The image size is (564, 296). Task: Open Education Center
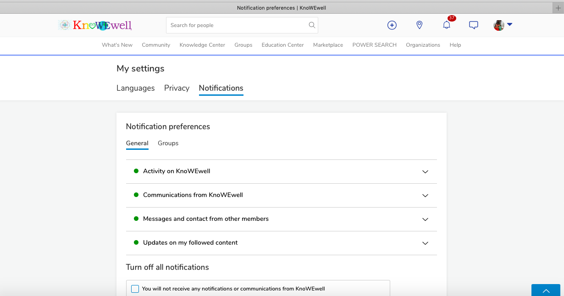point(282,45)
